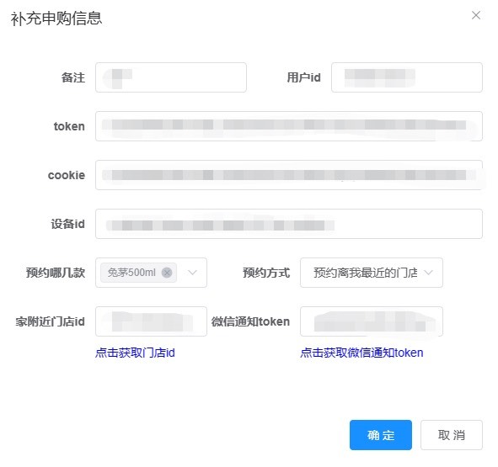Select the 免茅500ml tag chip

point(138,273)
